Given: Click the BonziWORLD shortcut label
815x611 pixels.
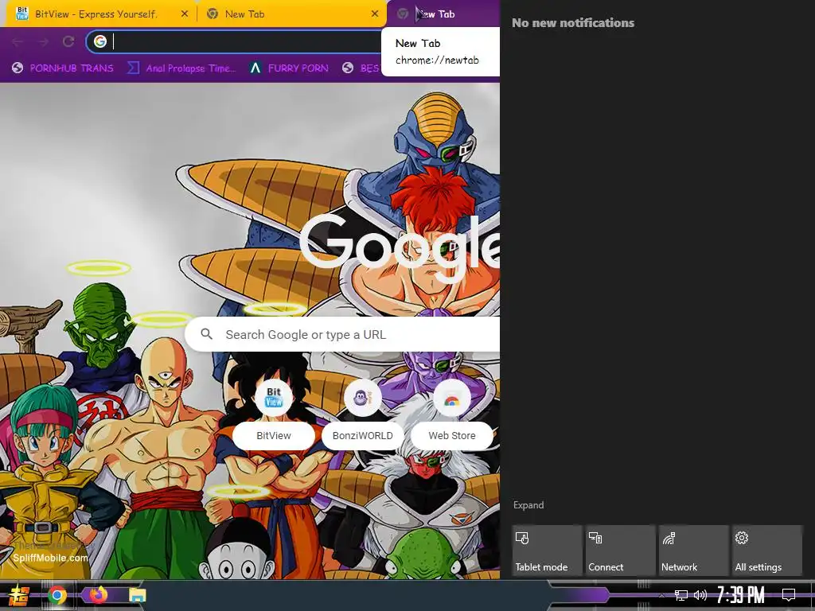Looking at the screenshot, I should [x=362, y=436].
